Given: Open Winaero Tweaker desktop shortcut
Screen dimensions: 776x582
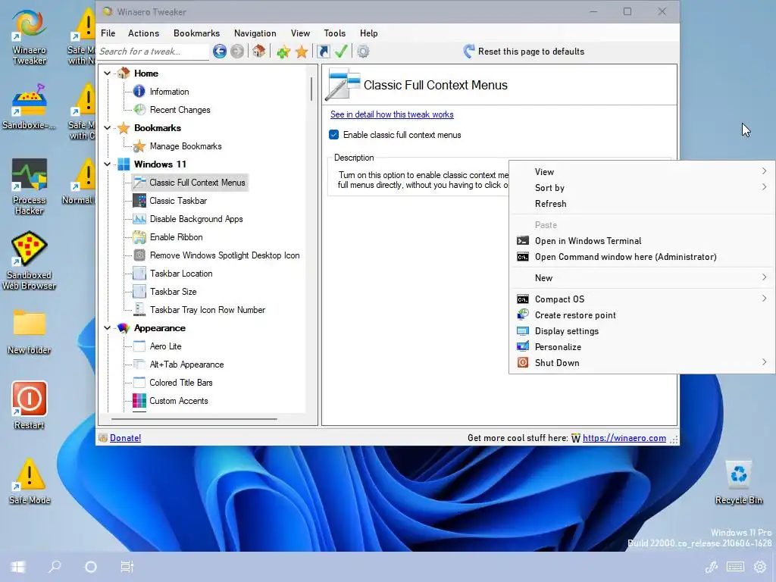Looking at the screenshot, I should click(x=30, y=36).
